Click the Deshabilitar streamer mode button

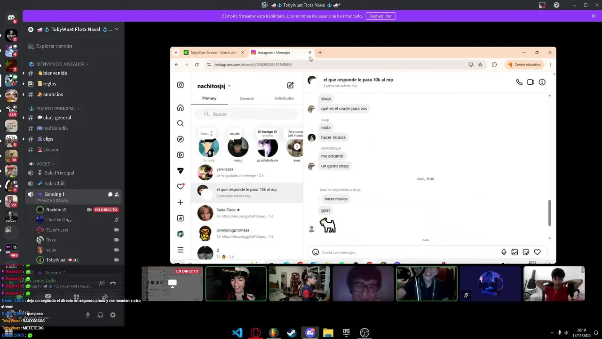pos(380,16)
